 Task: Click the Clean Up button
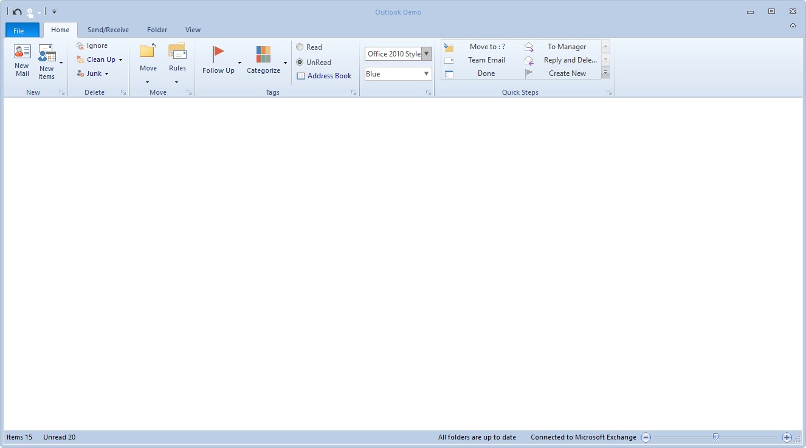click(95, 59)
